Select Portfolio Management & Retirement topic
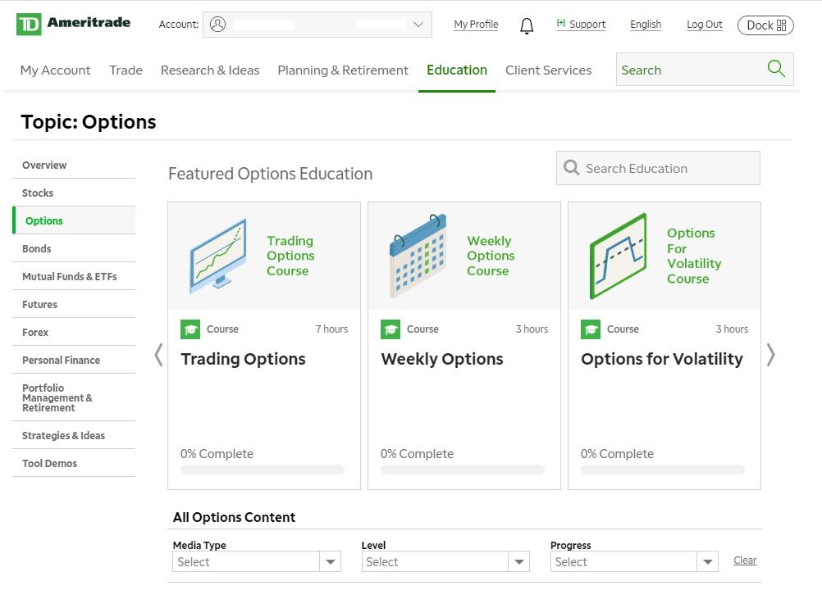Viewport: 822px width, 590px height. (74, 397)
